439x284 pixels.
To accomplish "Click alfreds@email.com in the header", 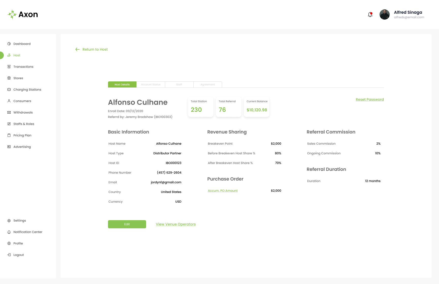I will click(x=409, y=17).
